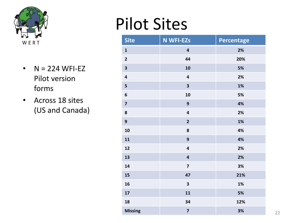Click the WERT text under logo
Screen dimensions: 298x223
click(x=31, y=43)
